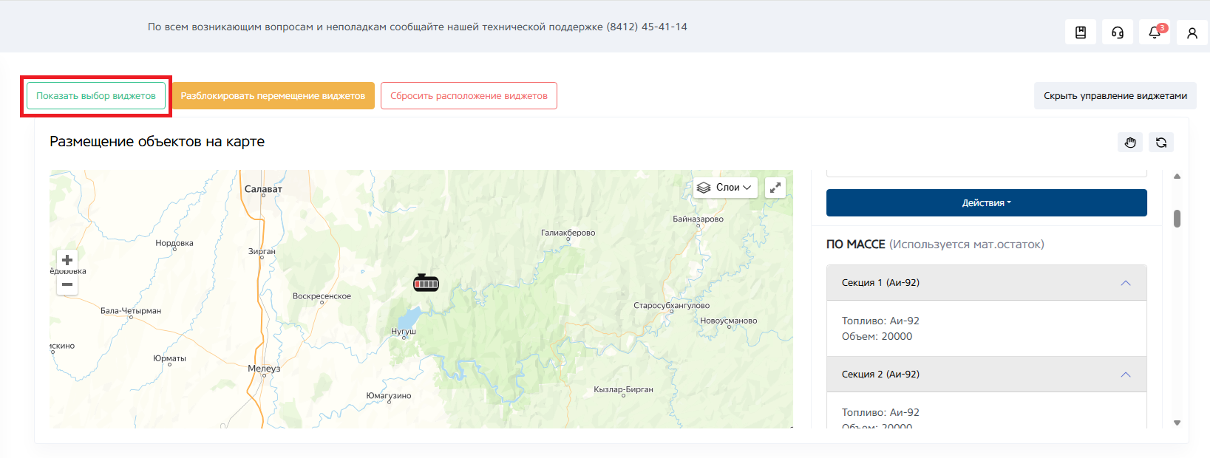Click the hand drag icon of map widget

(1130, 143)
